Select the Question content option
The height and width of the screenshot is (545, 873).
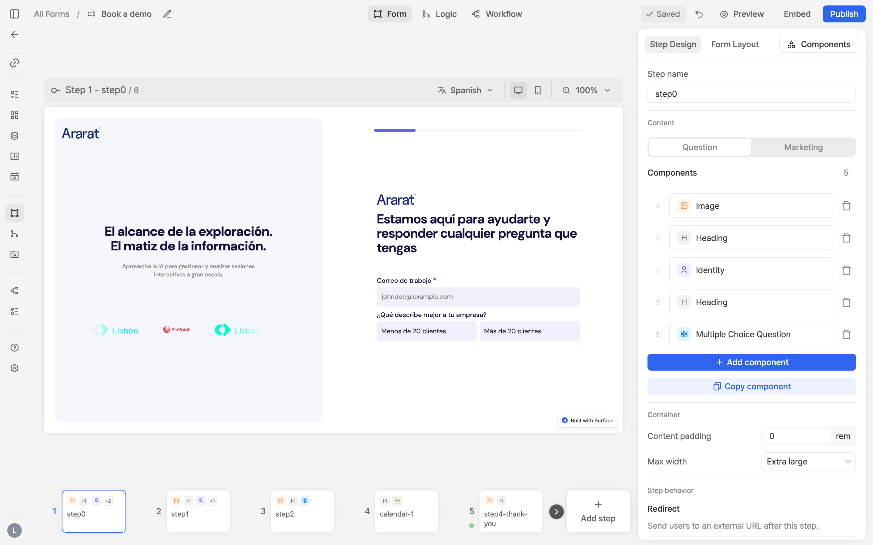click(x=700, y=147)
